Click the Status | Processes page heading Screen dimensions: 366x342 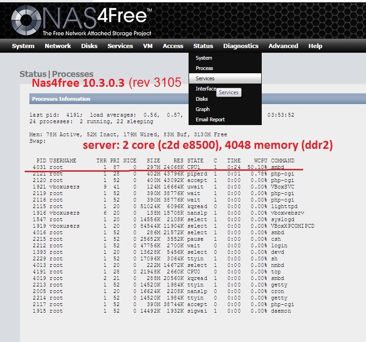pyautogui.click(x=56, y=74)
